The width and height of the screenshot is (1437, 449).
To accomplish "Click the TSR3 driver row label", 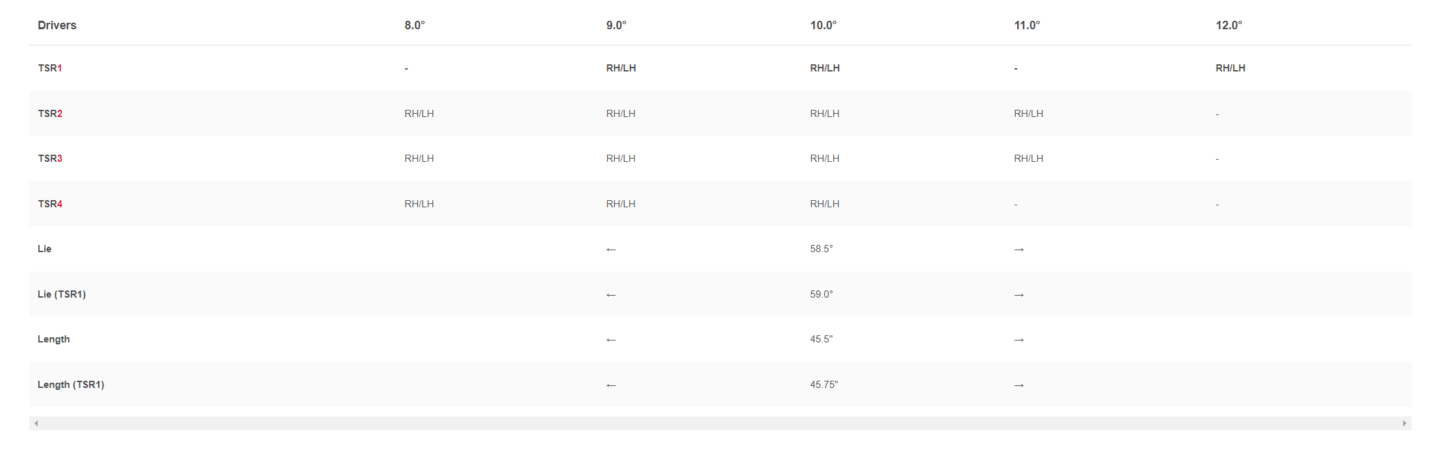I will click(50, 159).
